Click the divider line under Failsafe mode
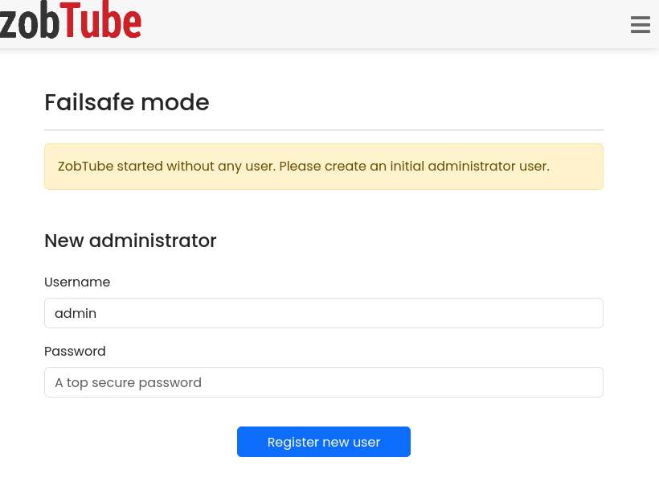This screenshot has width=659, height=478. coord(323,130)
